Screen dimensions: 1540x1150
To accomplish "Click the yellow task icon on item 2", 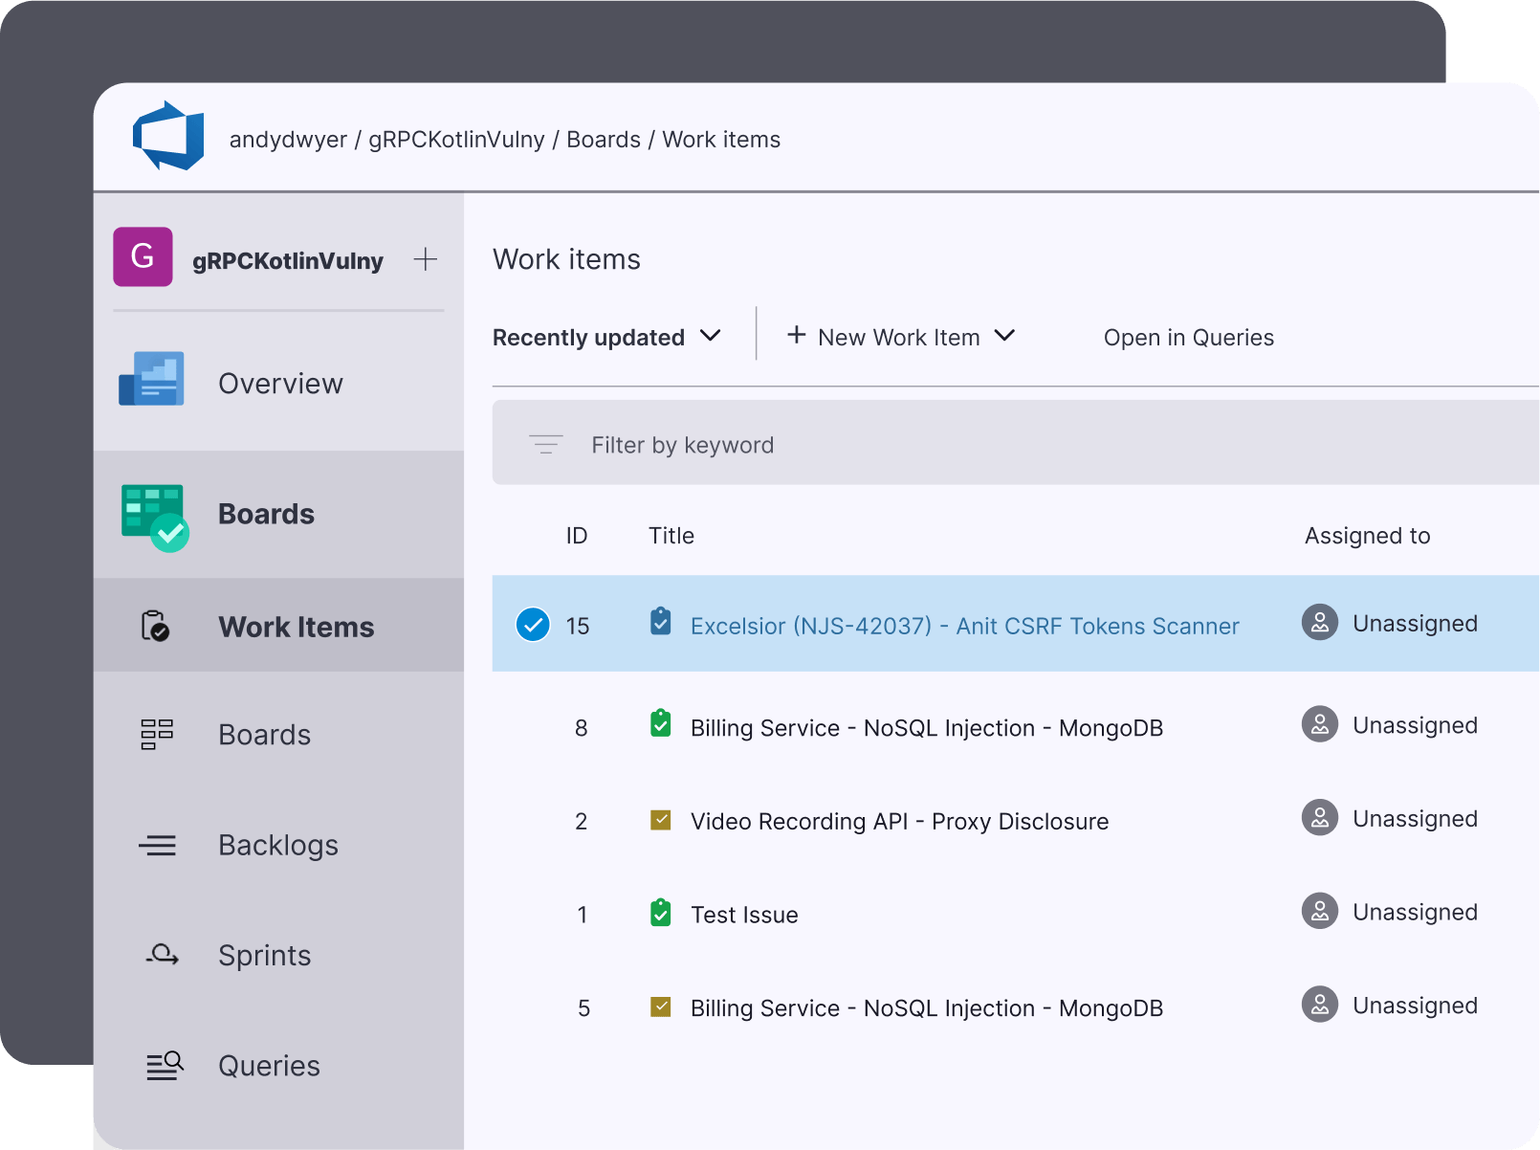I will (x=660, y=819).
